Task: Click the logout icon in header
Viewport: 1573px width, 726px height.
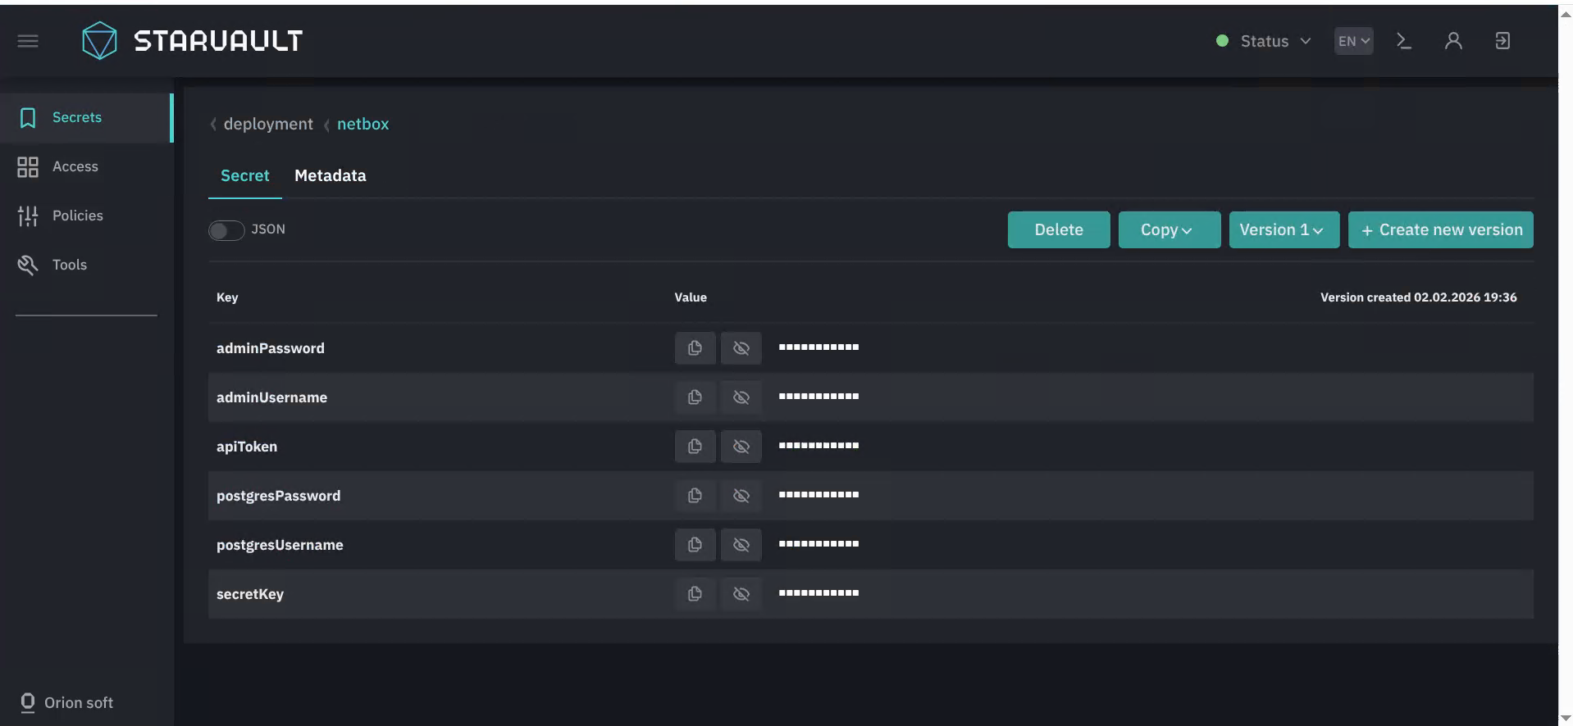Action: (x=1502, y=41)
